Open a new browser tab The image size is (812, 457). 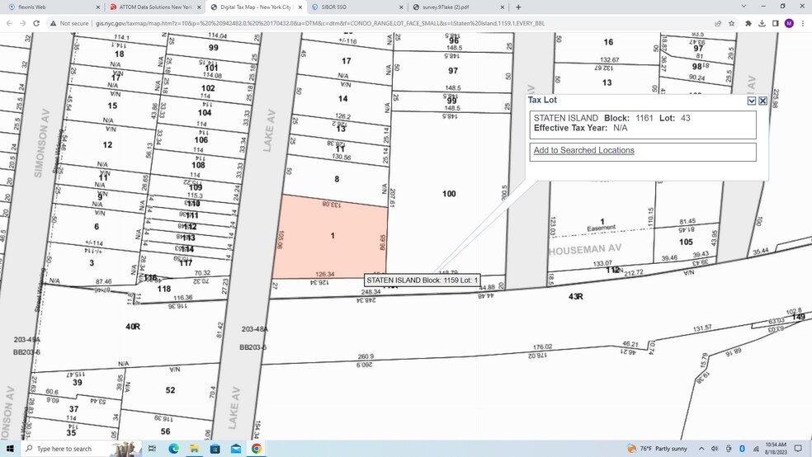click(518, 7)
